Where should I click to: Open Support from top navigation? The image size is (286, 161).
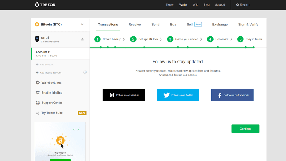(x=220, y=5)
